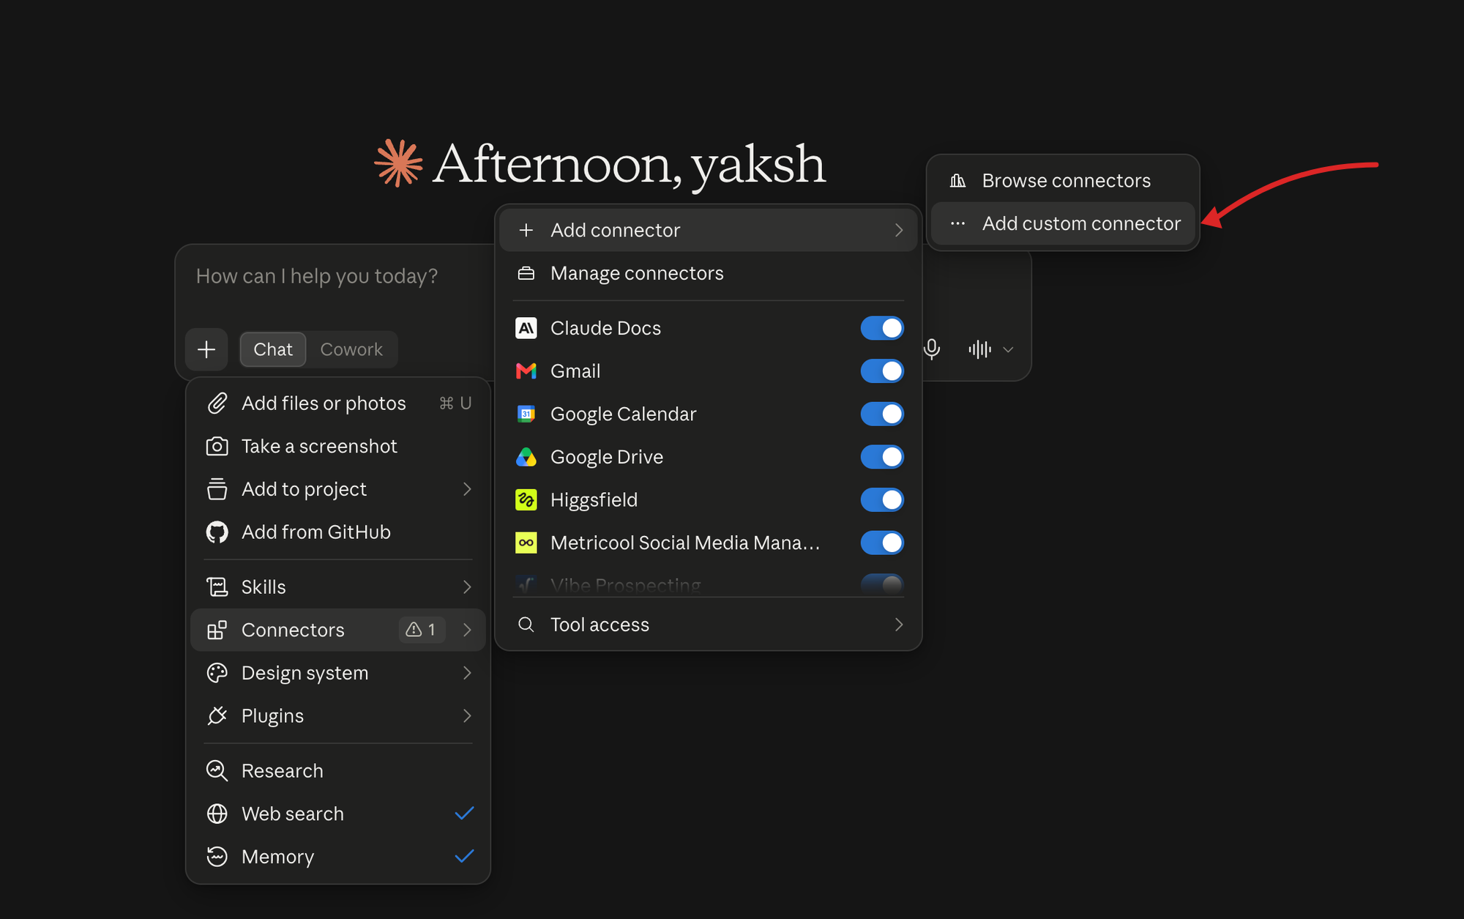Click the Google Drive logo icon
This screenshot has width=1464, height=919.
coord(526,457)
